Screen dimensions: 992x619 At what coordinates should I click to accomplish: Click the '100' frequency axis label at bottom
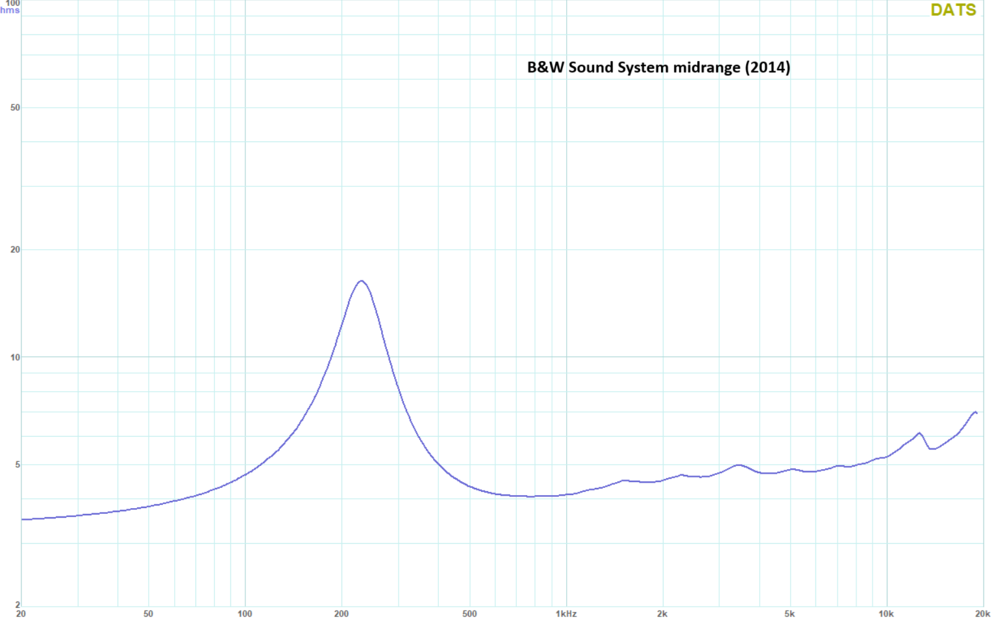click(245, 614)
